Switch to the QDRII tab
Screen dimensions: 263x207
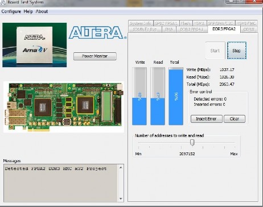point(249,30)
